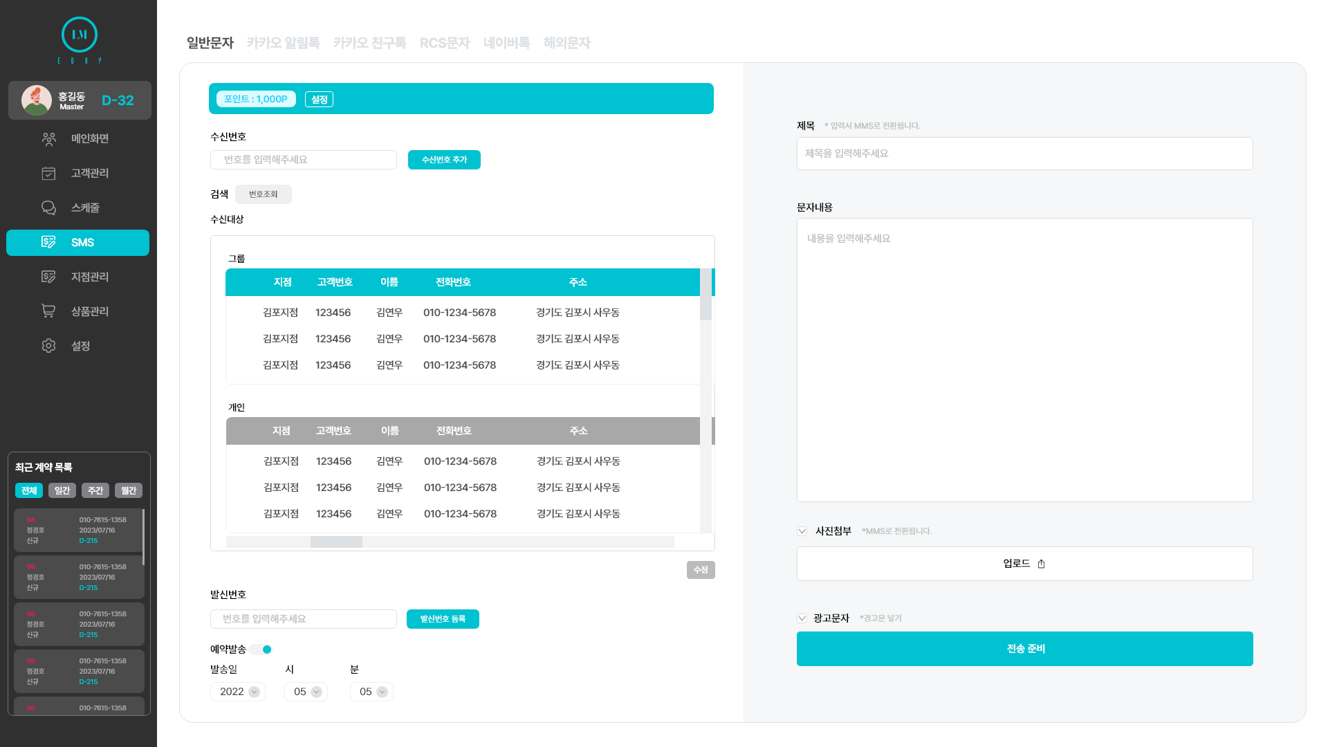Click the 수신번호 input field
The width and height of the screenshot is (1328, 747).
point(304,160)
